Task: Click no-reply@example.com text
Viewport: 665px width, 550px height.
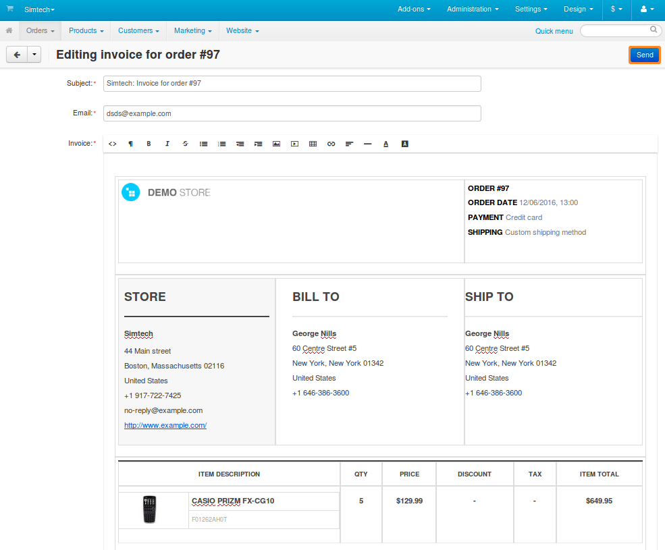Action: (x=163, y=410)
